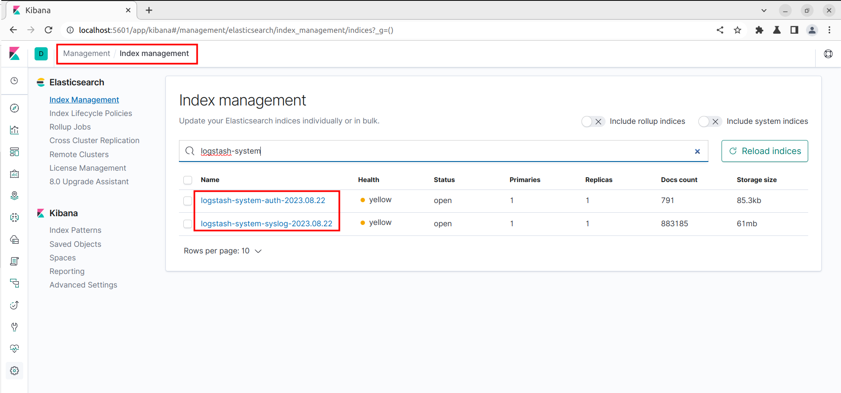Image resolution: width=841 pixels, height=393 pixels.
Task: Sort by Docs count column header
Action: pyautogui.click(x=679, y=180)
